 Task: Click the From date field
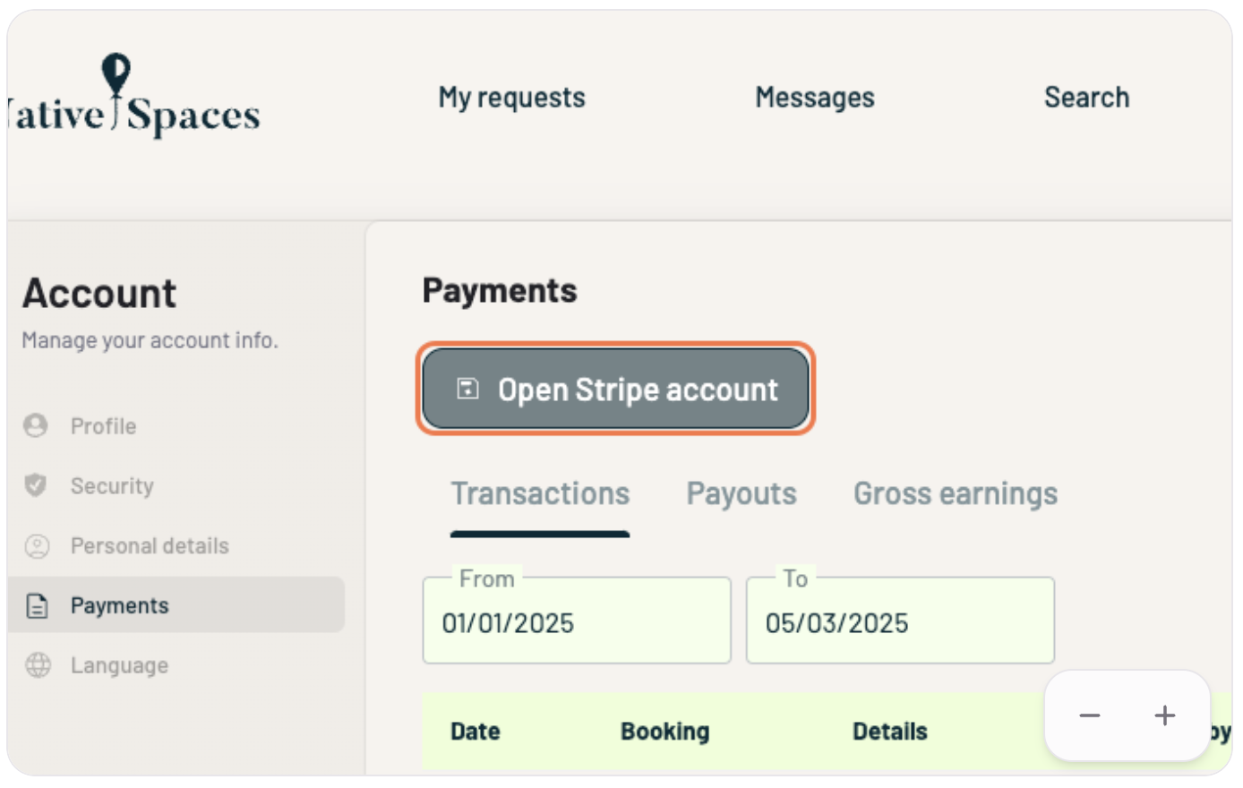click(x=576, y=622)
